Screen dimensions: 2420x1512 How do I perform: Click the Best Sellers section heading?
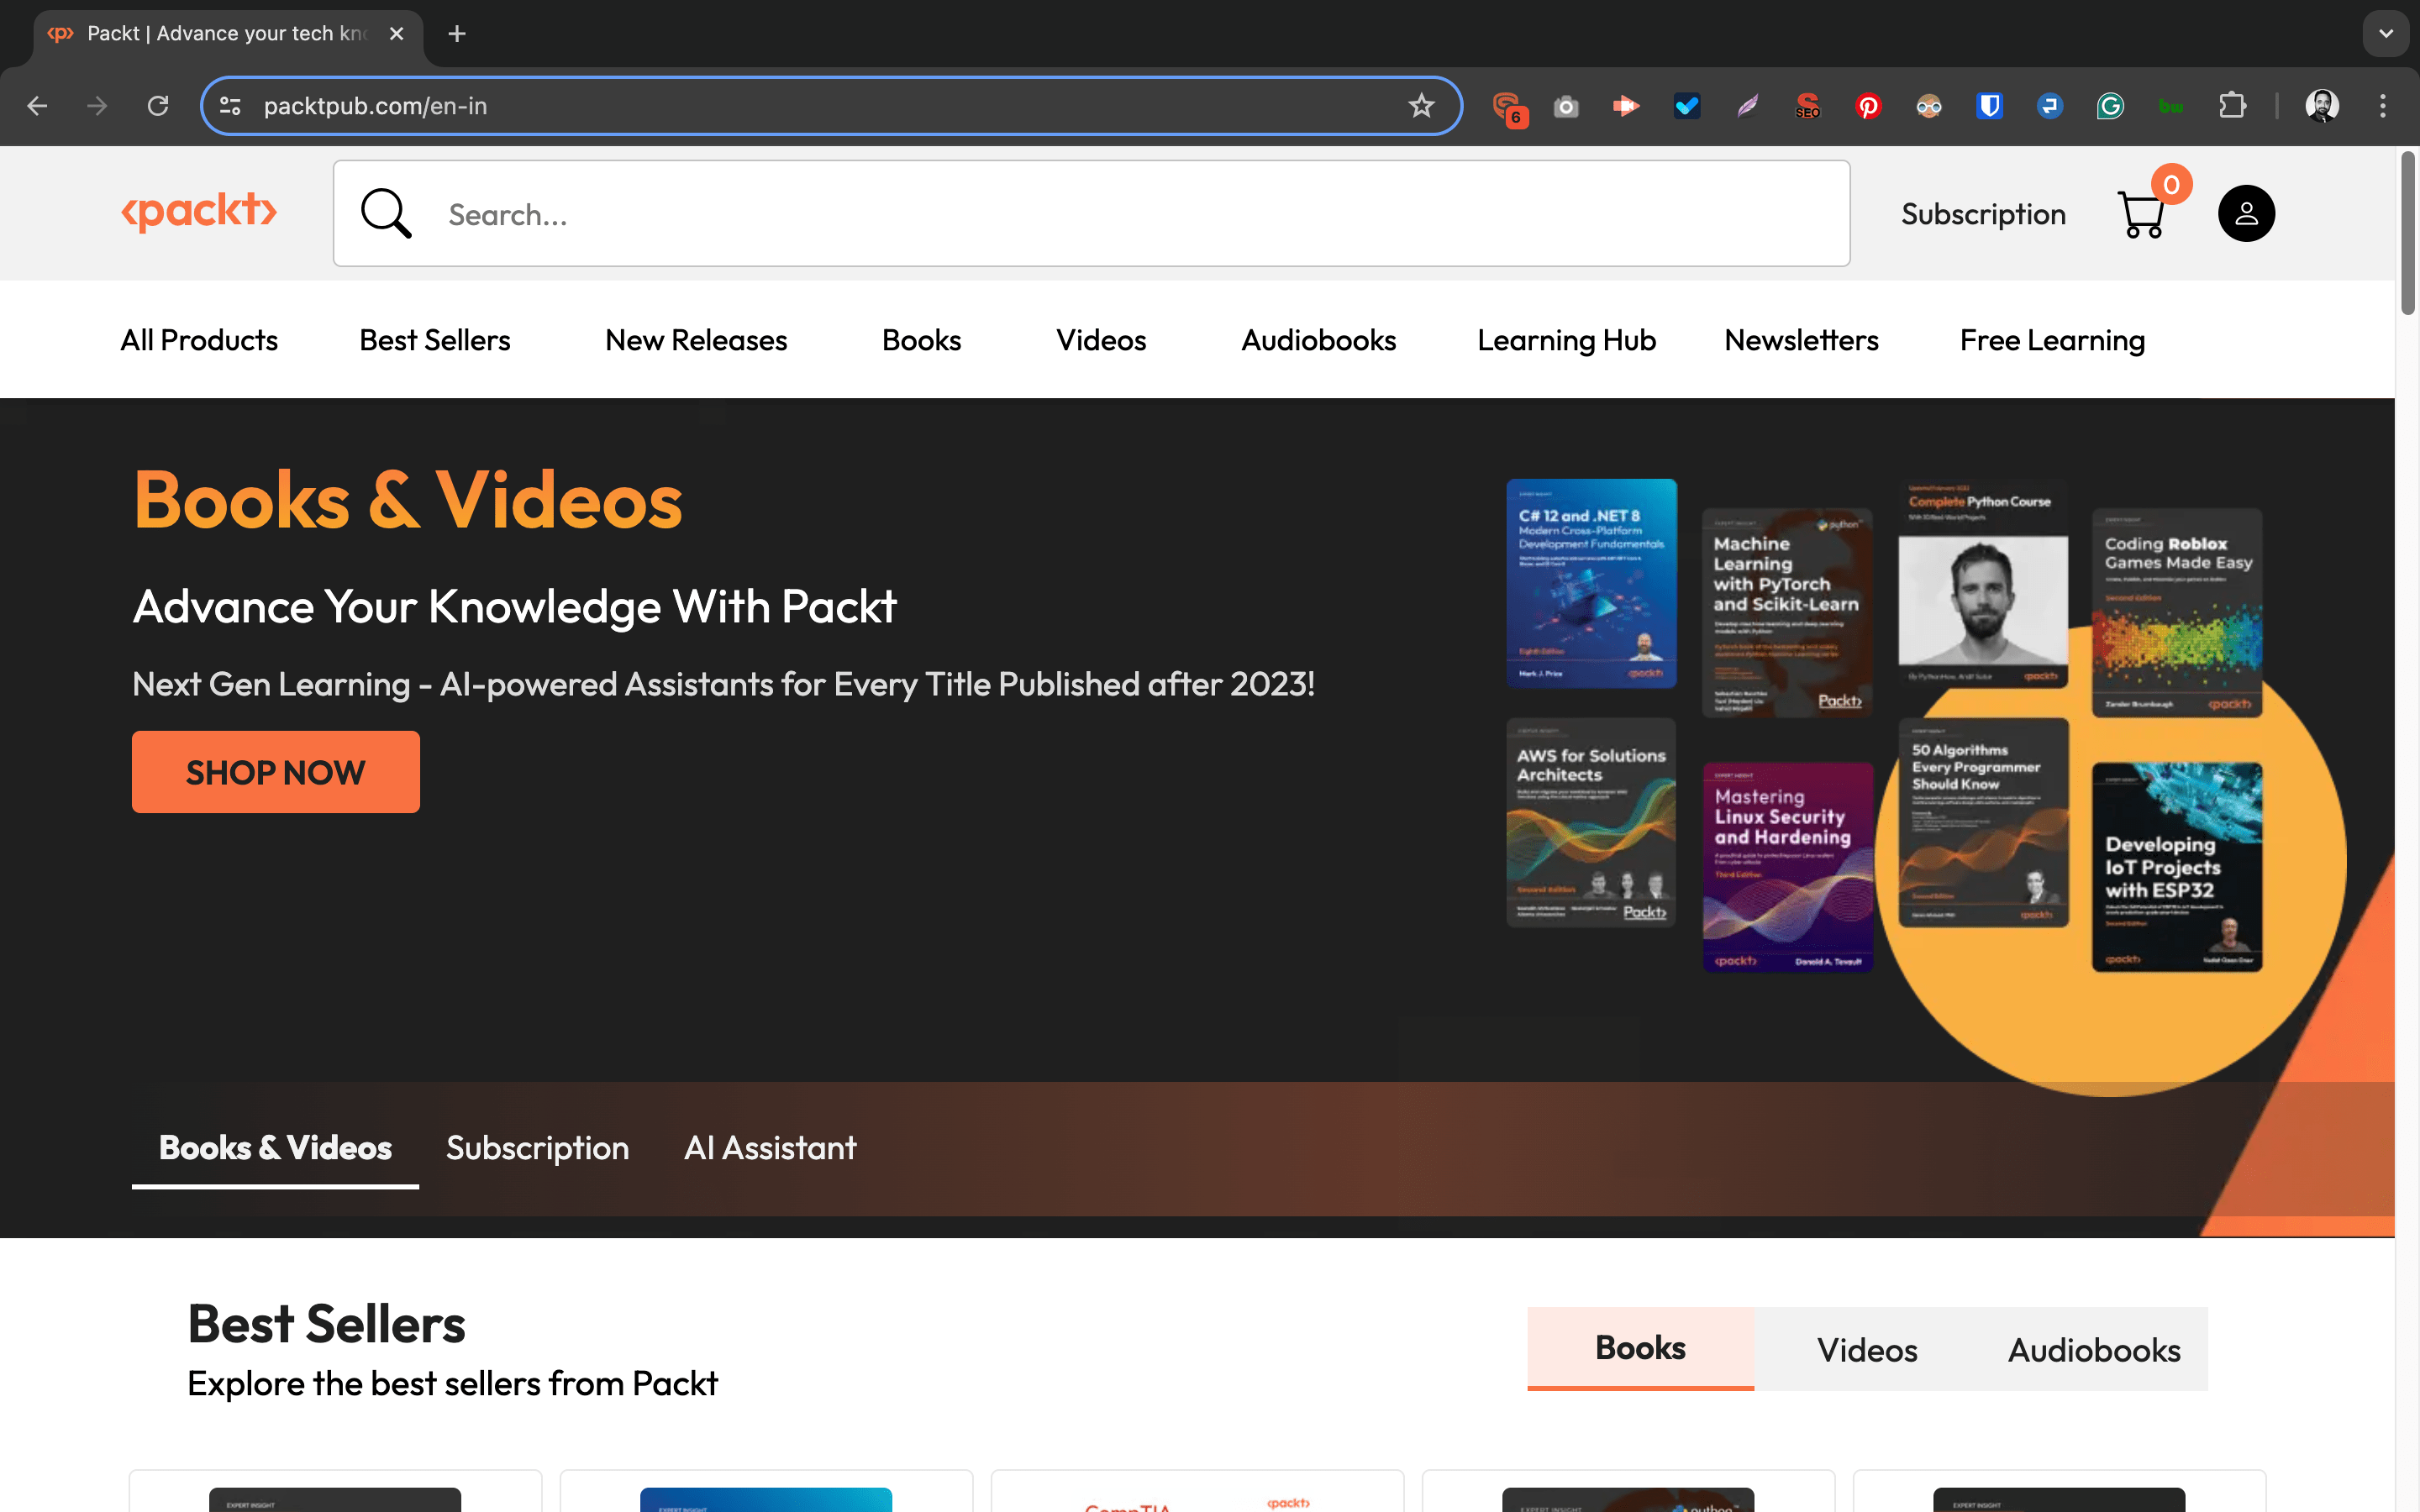coord(327,1324)
